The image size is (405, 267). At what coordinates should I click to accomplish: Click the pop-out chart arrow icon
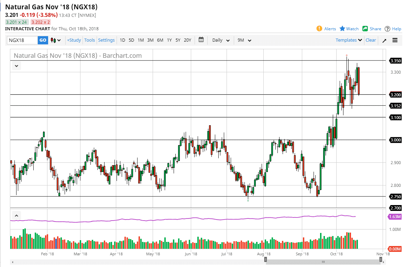[x=384, y=40]
